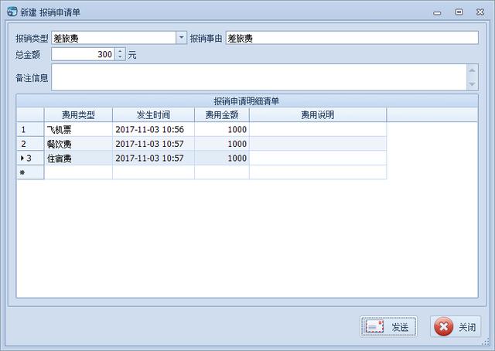495x351 pixels.
Task: Decrease 总金额 with the down spinner arrow
Action: pyautogui.click(x=120, y=57)
